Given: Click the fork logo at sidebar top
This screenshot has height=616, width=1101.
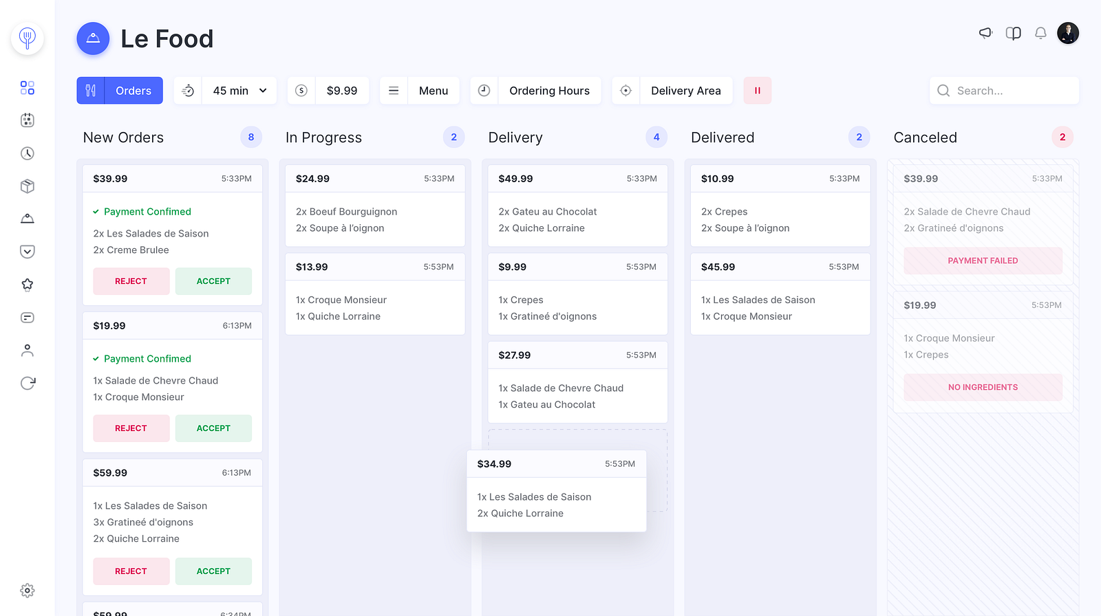Looking at the screenshot, I should coord(28,38).
